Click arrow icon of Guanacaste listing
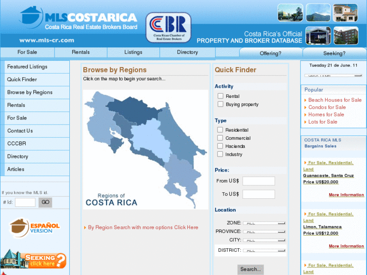The width and height of the screenshot is (367, 275). (x=305, y=162)
